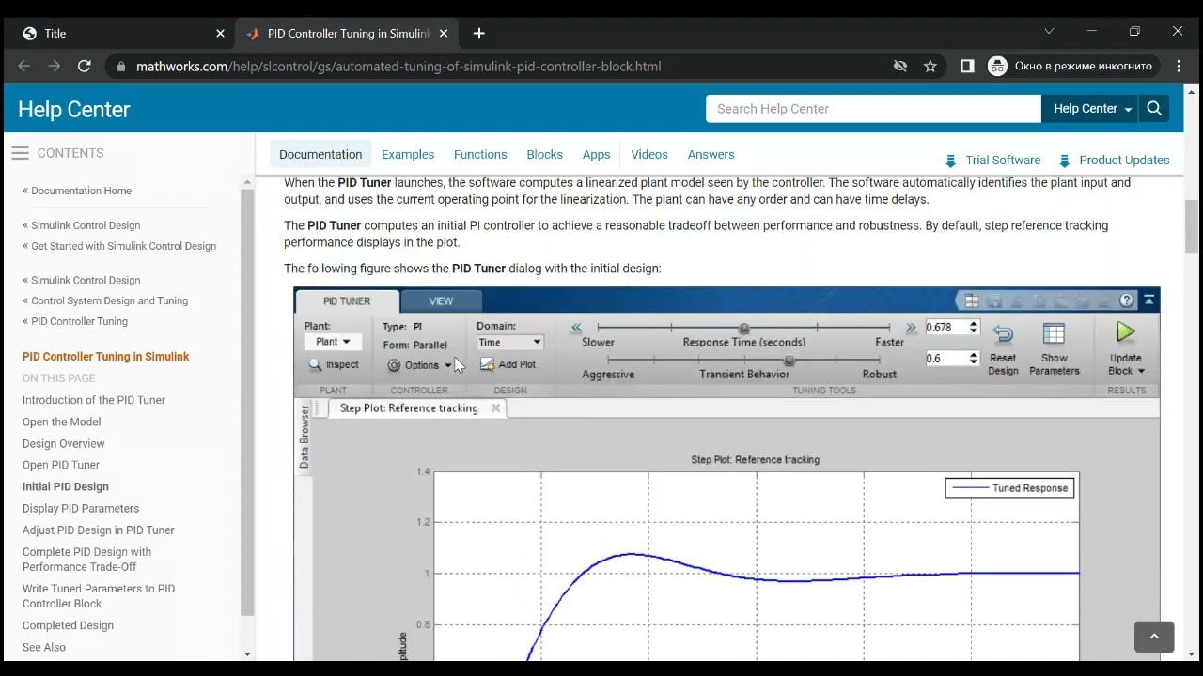Viewport: 1203px width, 676px height.
Task: Select the PID TUNER ribbon tab
Action: pos(347,301)
